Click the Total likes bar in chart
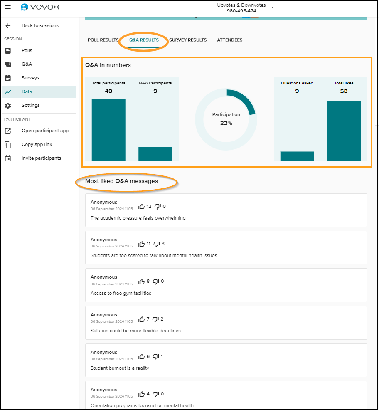This screenshot has width=379, height=410. [x=344, y=131]
